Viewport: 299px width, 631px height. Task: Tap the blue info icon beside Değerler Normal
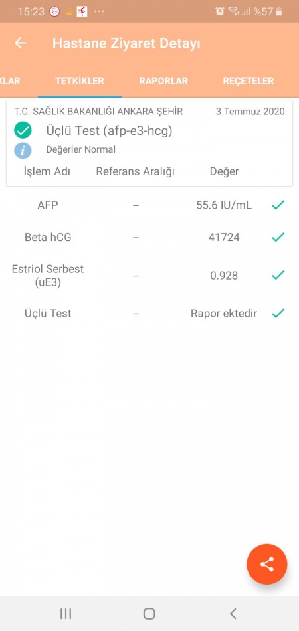[x=23, y=151]
